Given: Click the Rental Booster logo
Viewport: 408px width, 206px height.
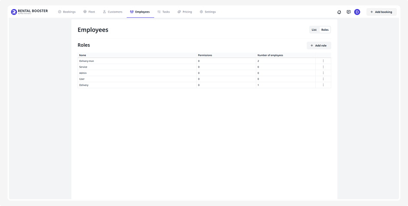Looking at the screenshot, I should click(x=29, y=12).
